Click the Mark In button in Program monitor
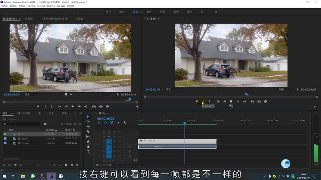The height and width of the screenshot is (180, 321). coord(203,102)
